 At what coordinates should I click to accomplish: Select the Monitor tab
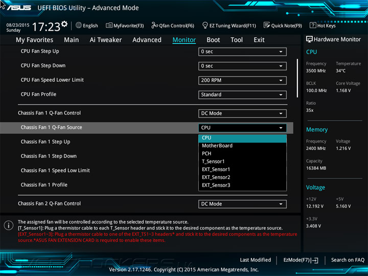[x=184, y=40]
